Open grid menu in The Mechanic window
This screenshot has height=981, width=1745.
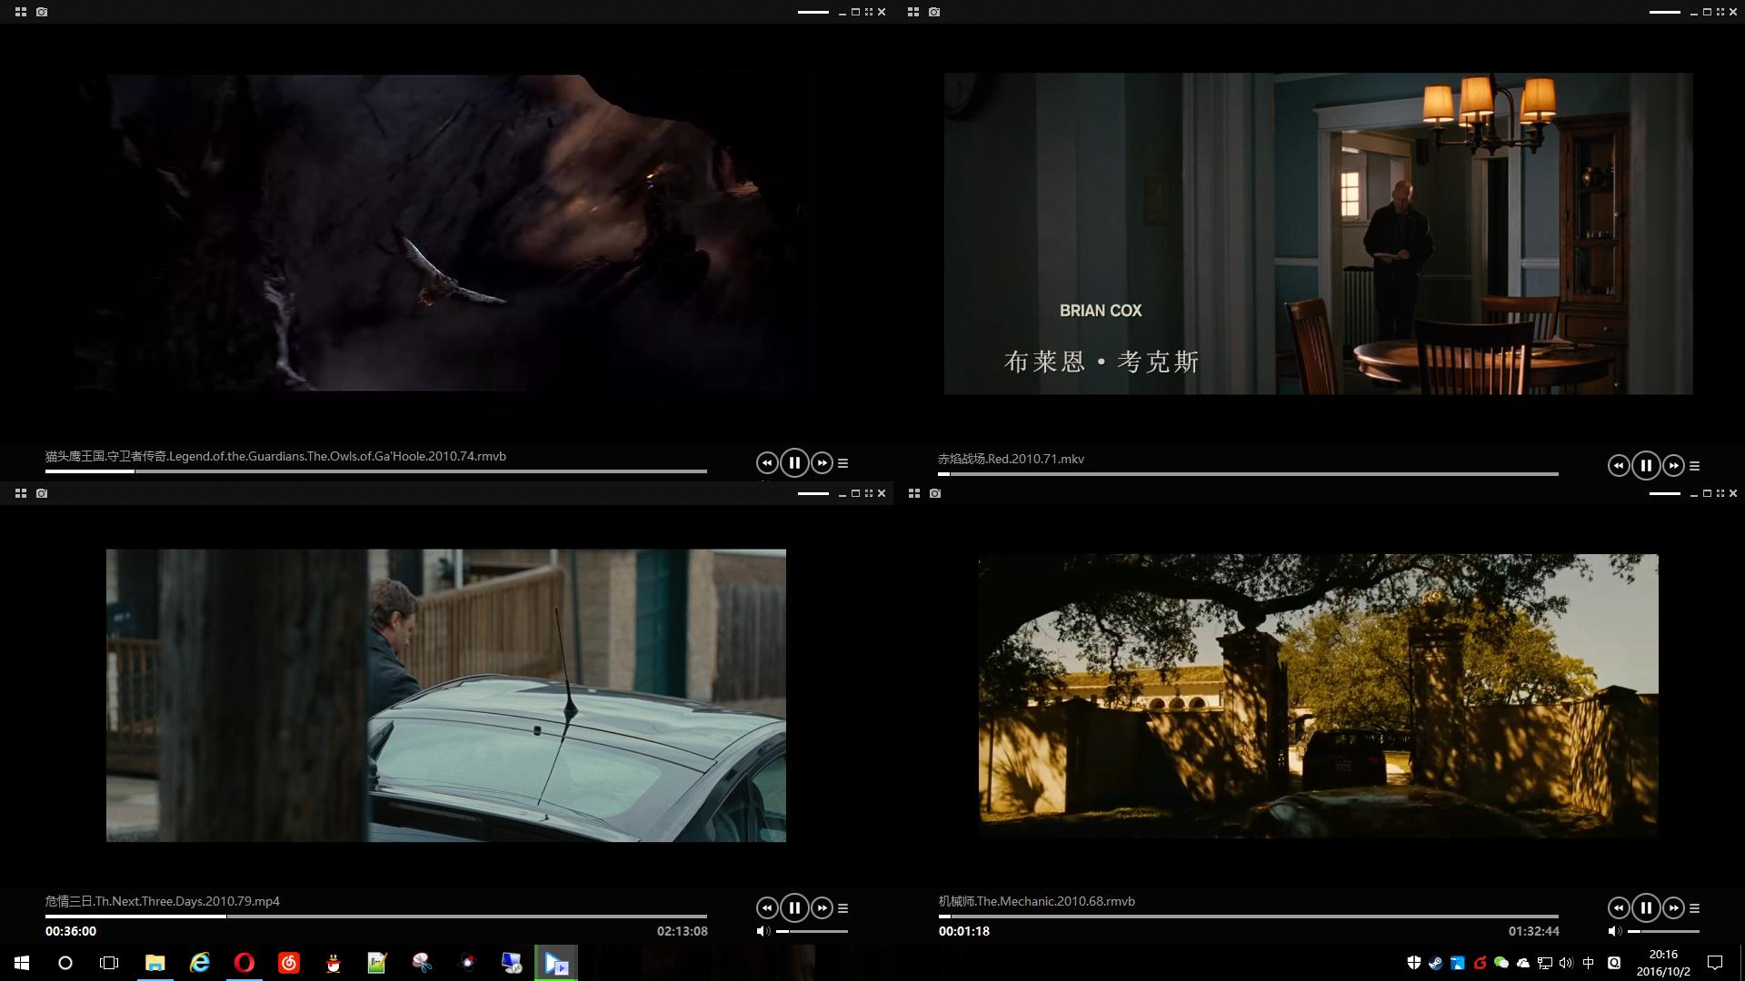tap(914, 493)
